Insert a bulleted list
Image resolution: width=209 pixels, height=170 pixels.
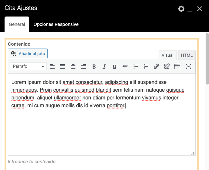pyautogui.click(x=136, y=66)
